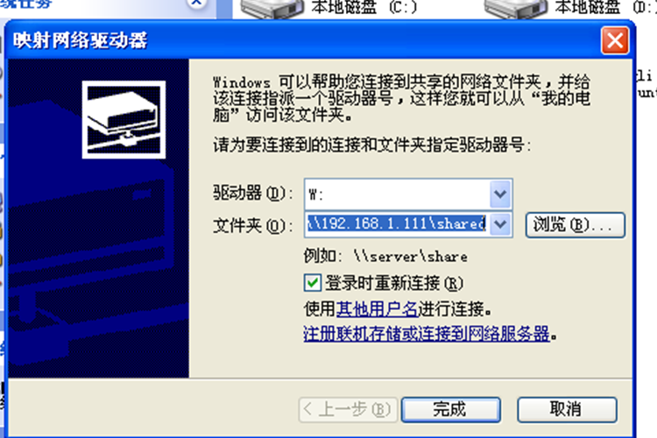Open the 浏览(B)... browse button
Viewport: 657px width, 438px height.
pos(576,225)
